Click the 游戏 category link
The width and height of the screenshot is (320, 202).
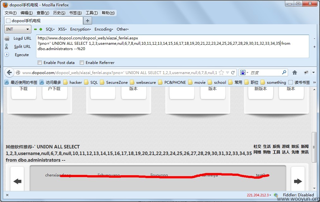tap(286, 147)
